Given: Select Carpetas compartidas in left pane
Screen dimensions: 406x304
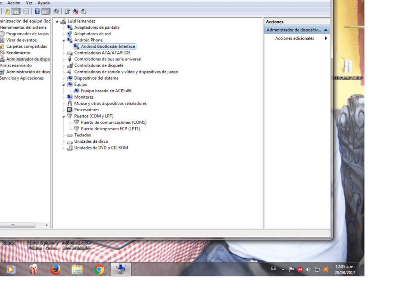Looking at the screenshot, I should coord(27,46).
